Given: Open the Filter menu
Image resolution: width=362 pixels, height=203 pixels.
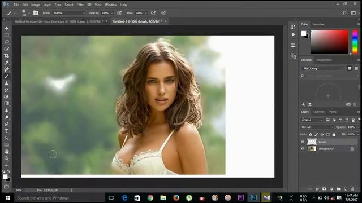Looking at the screenshot, I should (x=80, y=5).
